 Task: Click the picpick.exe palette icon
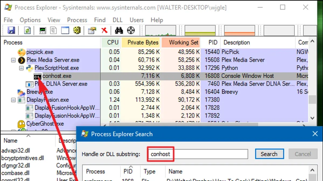[22, 52]
